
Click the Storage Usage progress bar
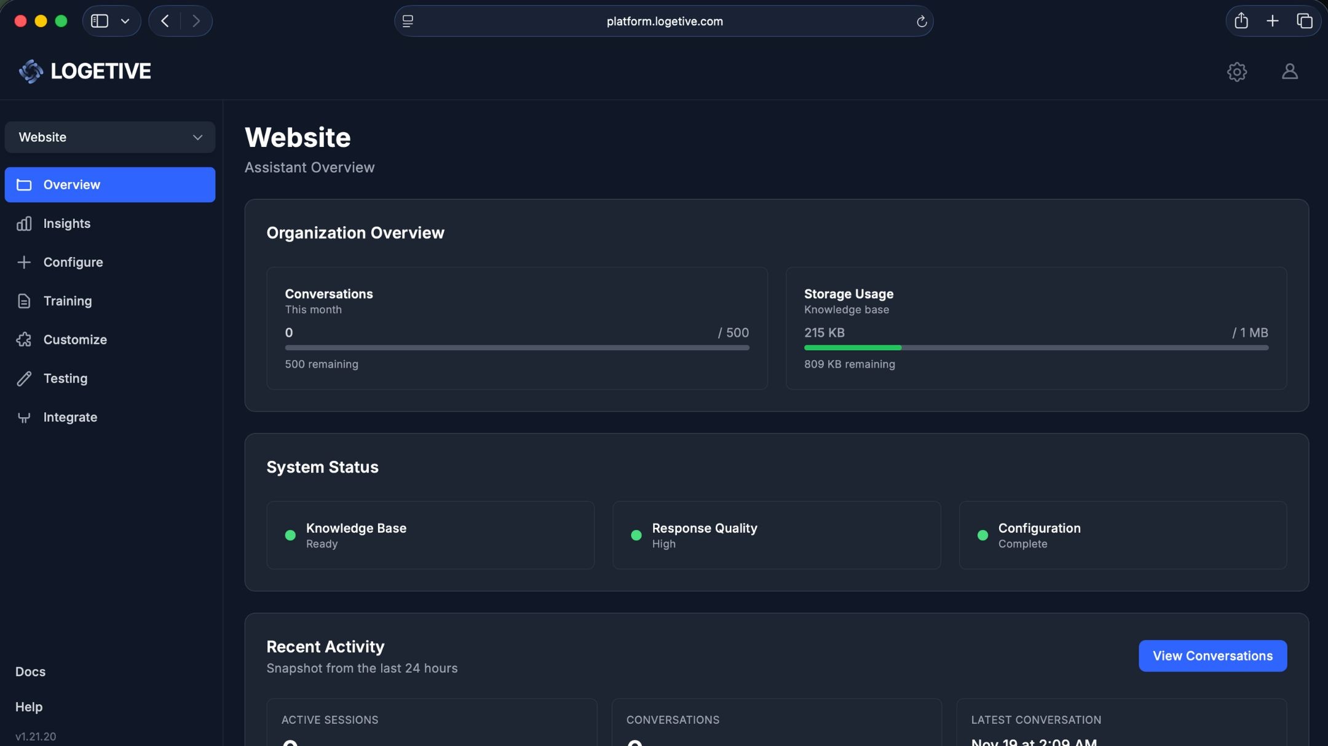(1035, 348)
